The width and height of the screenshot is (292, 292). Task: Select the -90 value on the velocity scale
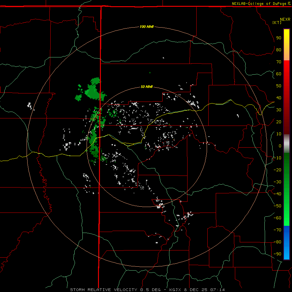click(x=277, y=254)
